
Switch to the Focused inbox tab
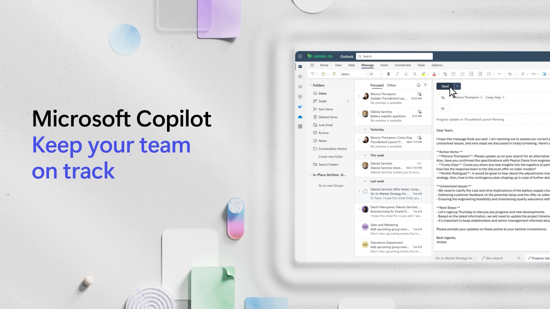(377, 85)
